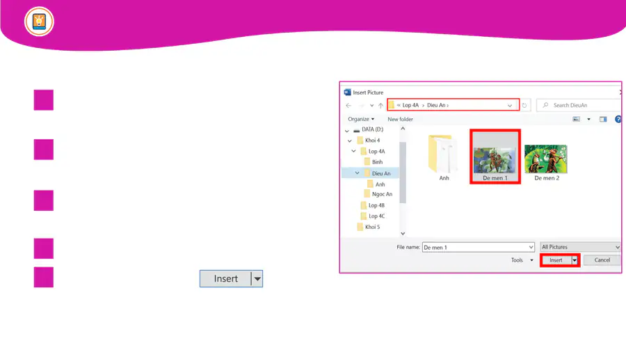Open the Organize menu
Screen dimensions: 626x352
click(361, 119)
